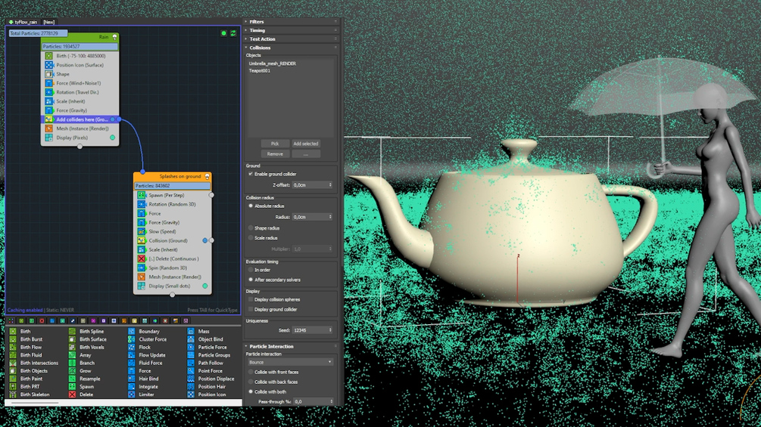Click the lightbulb icon on Splashes on ground event
Viewport: 761px width, 427px height.
click(207, 177)
